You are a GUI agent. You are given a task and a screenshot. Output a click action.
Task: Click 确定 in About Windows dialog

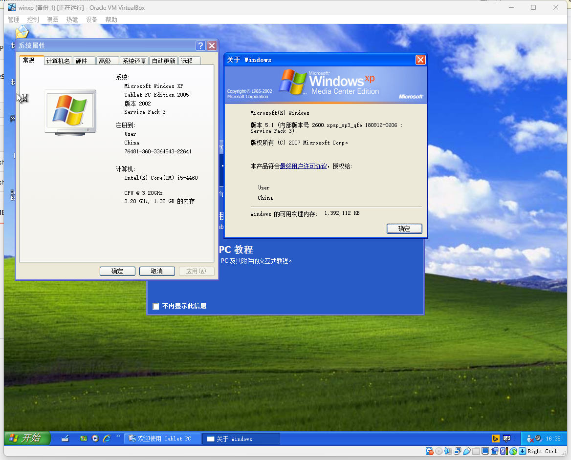[x=404, y=229]
